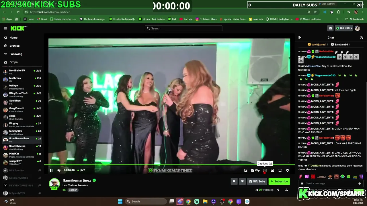
Task: Select KingIvy channel in sidebar
Action: point(22,125)
